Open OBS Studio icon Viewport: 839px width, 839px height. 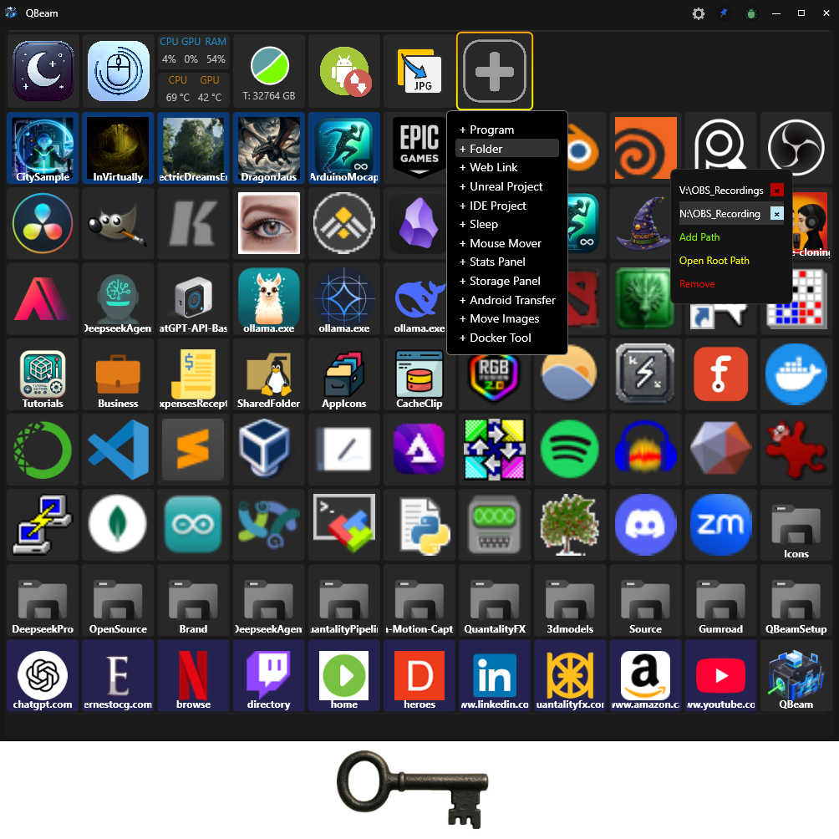click(796, 148)
